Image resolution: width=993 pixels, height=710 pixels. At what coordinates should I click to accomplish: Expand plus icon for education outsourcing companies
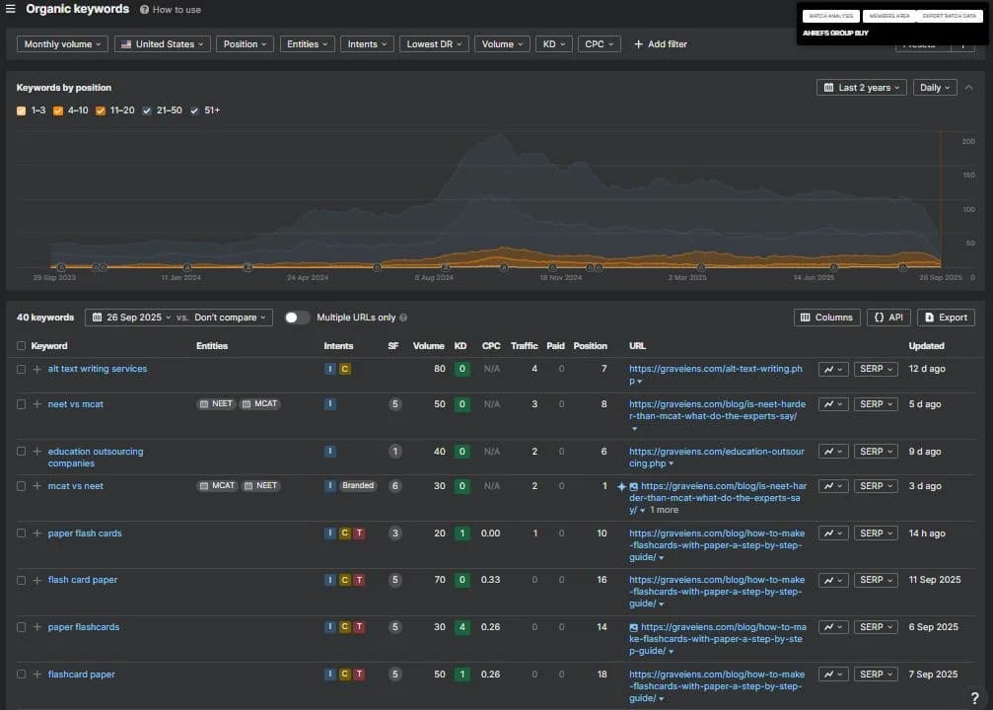click(37, 452)
